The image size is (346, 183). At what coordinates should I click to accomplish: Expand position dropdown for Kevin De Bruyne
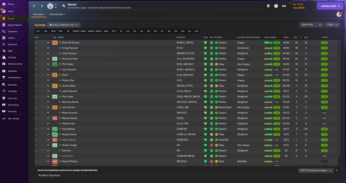coord(48,43)
